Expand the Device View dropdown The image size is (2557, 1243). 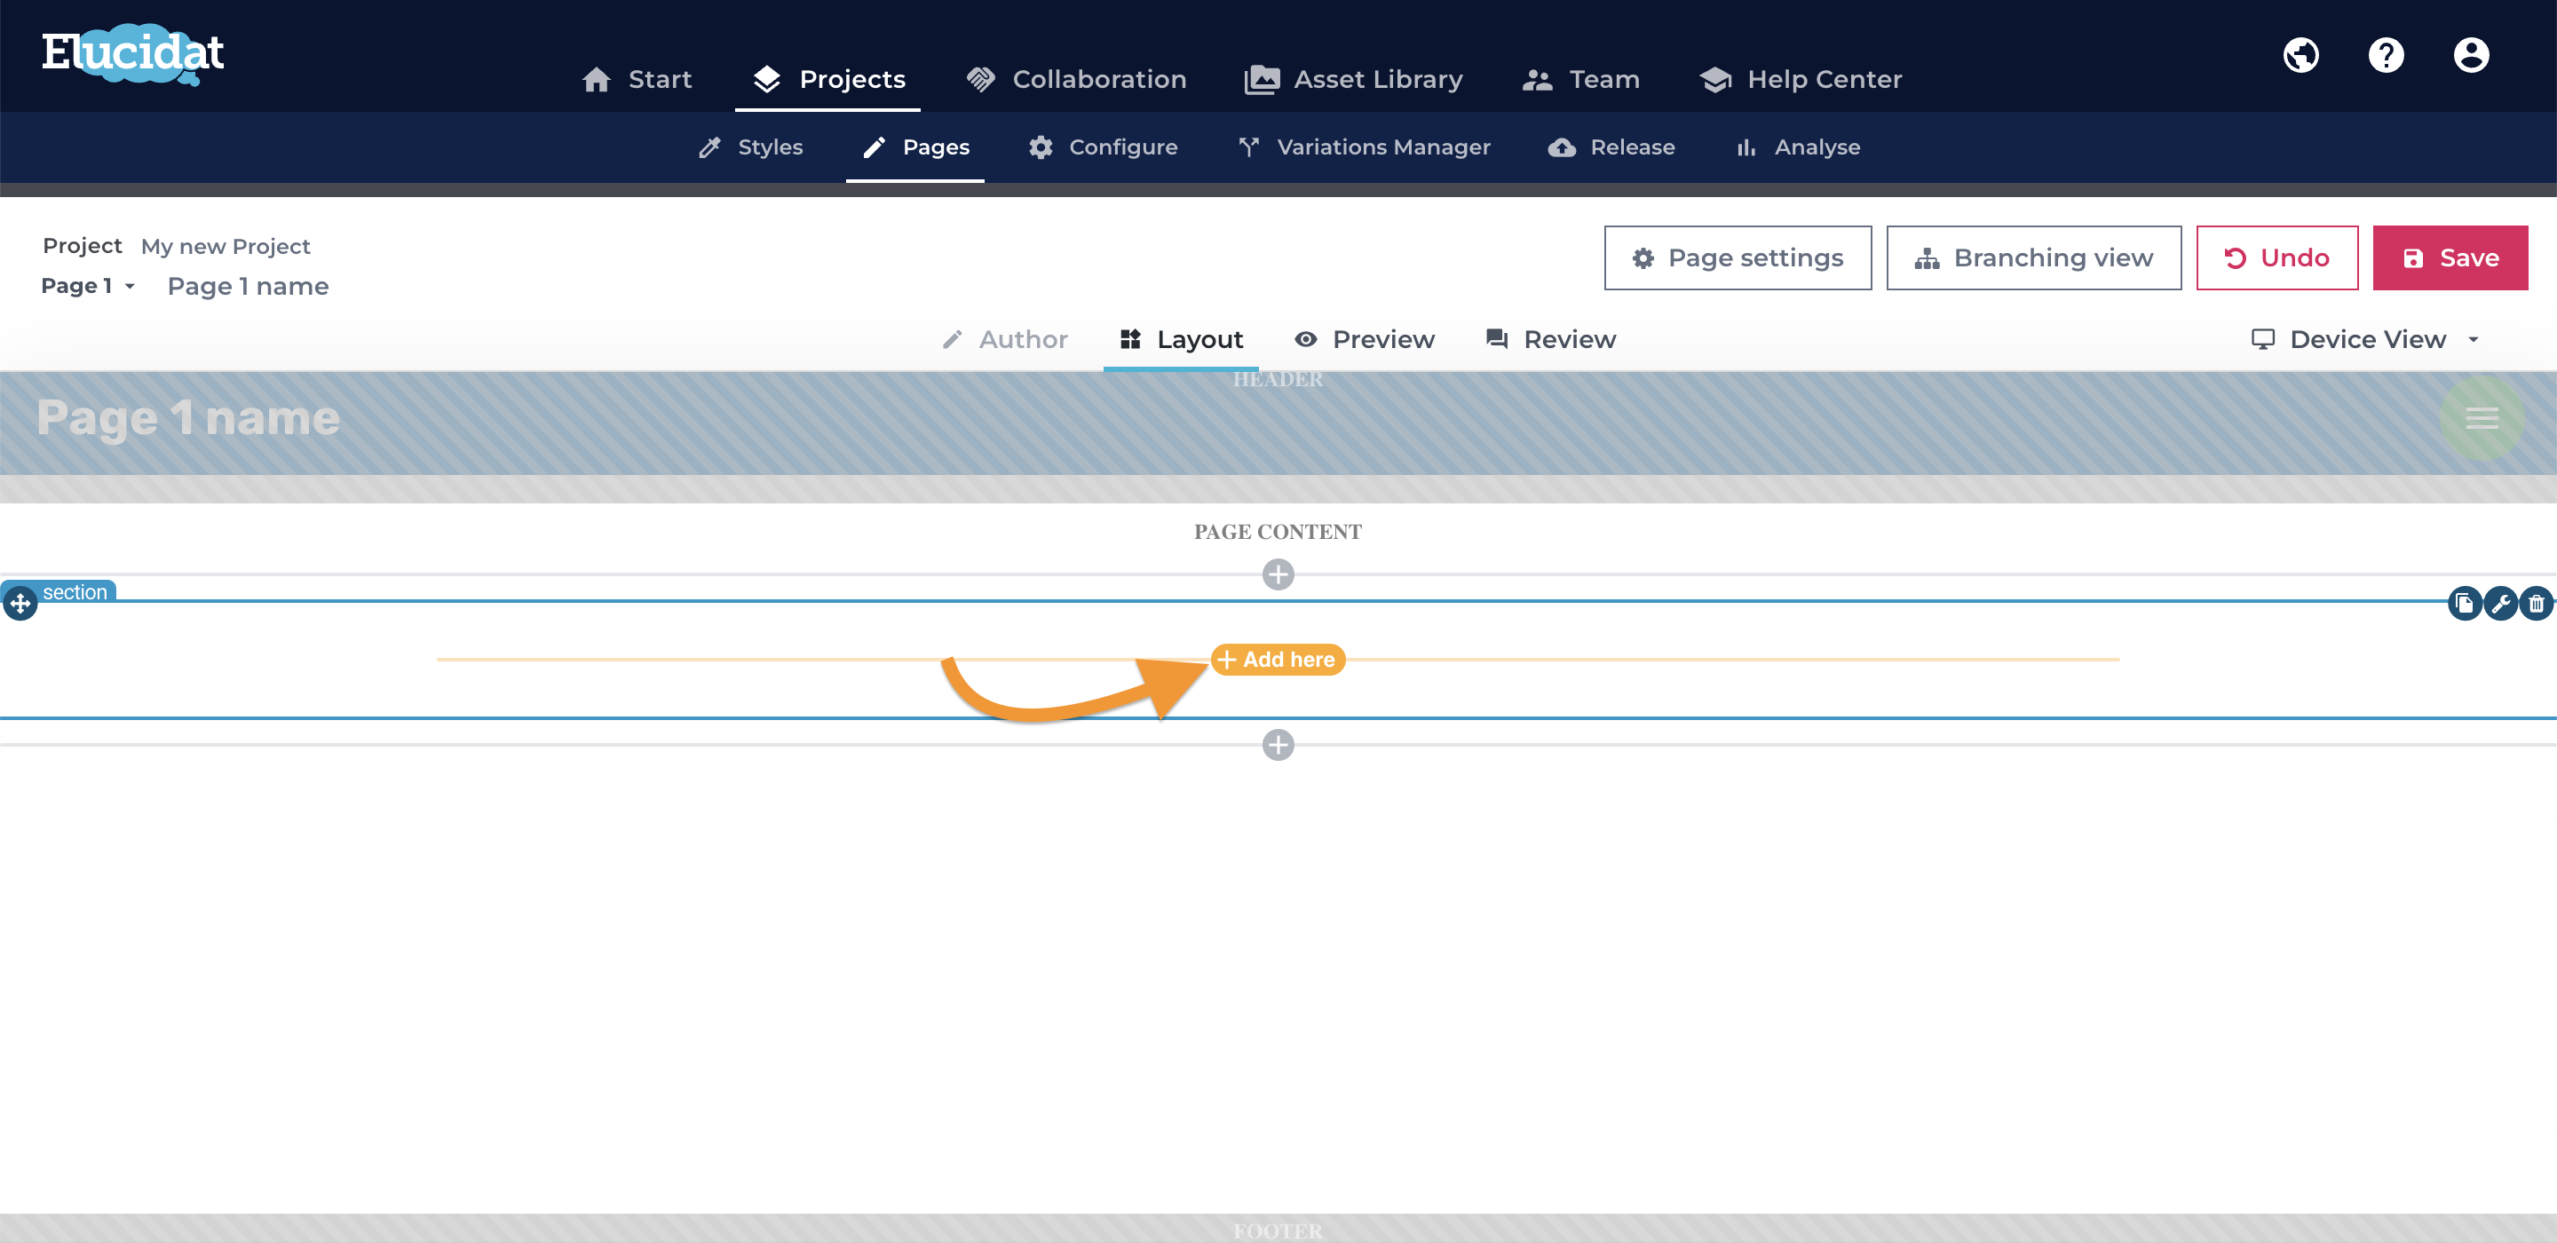(2366, 339)
